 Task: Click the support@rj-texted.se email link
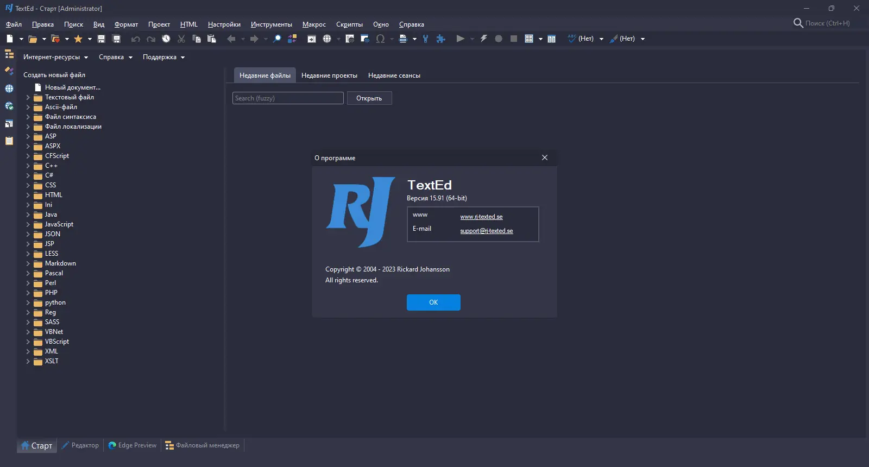(487, 231)
